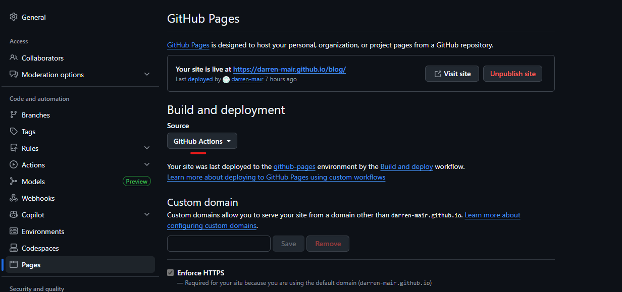
Task: Open the GitHub Actions source dropdown
Action: 202,141
